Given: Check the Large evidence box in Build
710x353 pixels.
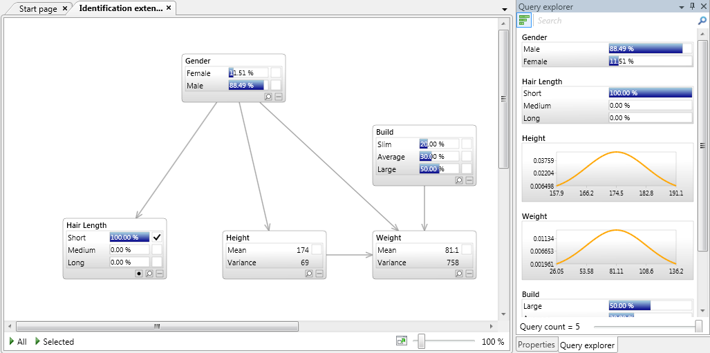Looking at the screenshot, I should pos(467,169).
